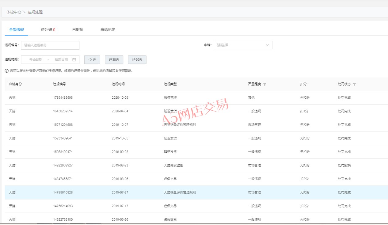This screenshot has height=225, width=388.
Task: Open the 申诉记录 tab
Action: [108, 30]
